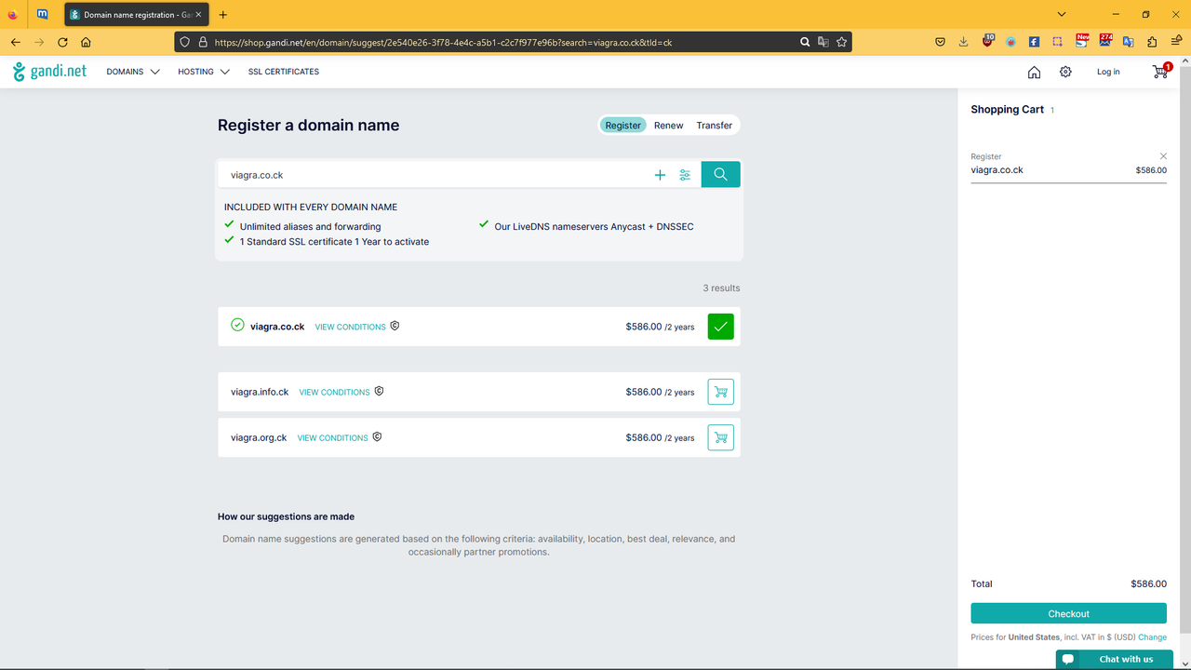Click the uBlock extension icon with badge 10
This screenshot has height=670, width=1191.
987,41
